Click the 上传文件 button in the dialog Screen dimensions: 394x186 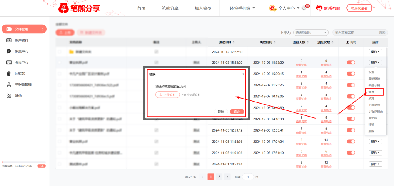[167, 95]
